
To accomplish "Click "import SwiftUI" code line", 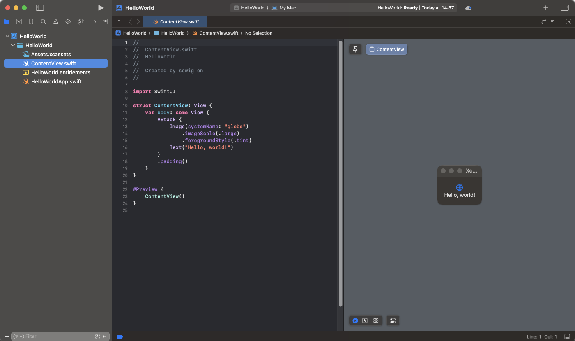I will click(x=154, y=92).
